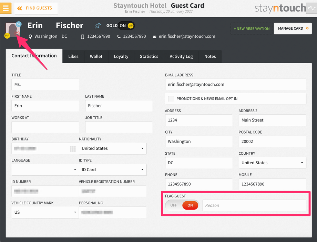Click the Vehicle Registration Number field
The height and width of the screenshot is (242, 317).
point(113,191)
